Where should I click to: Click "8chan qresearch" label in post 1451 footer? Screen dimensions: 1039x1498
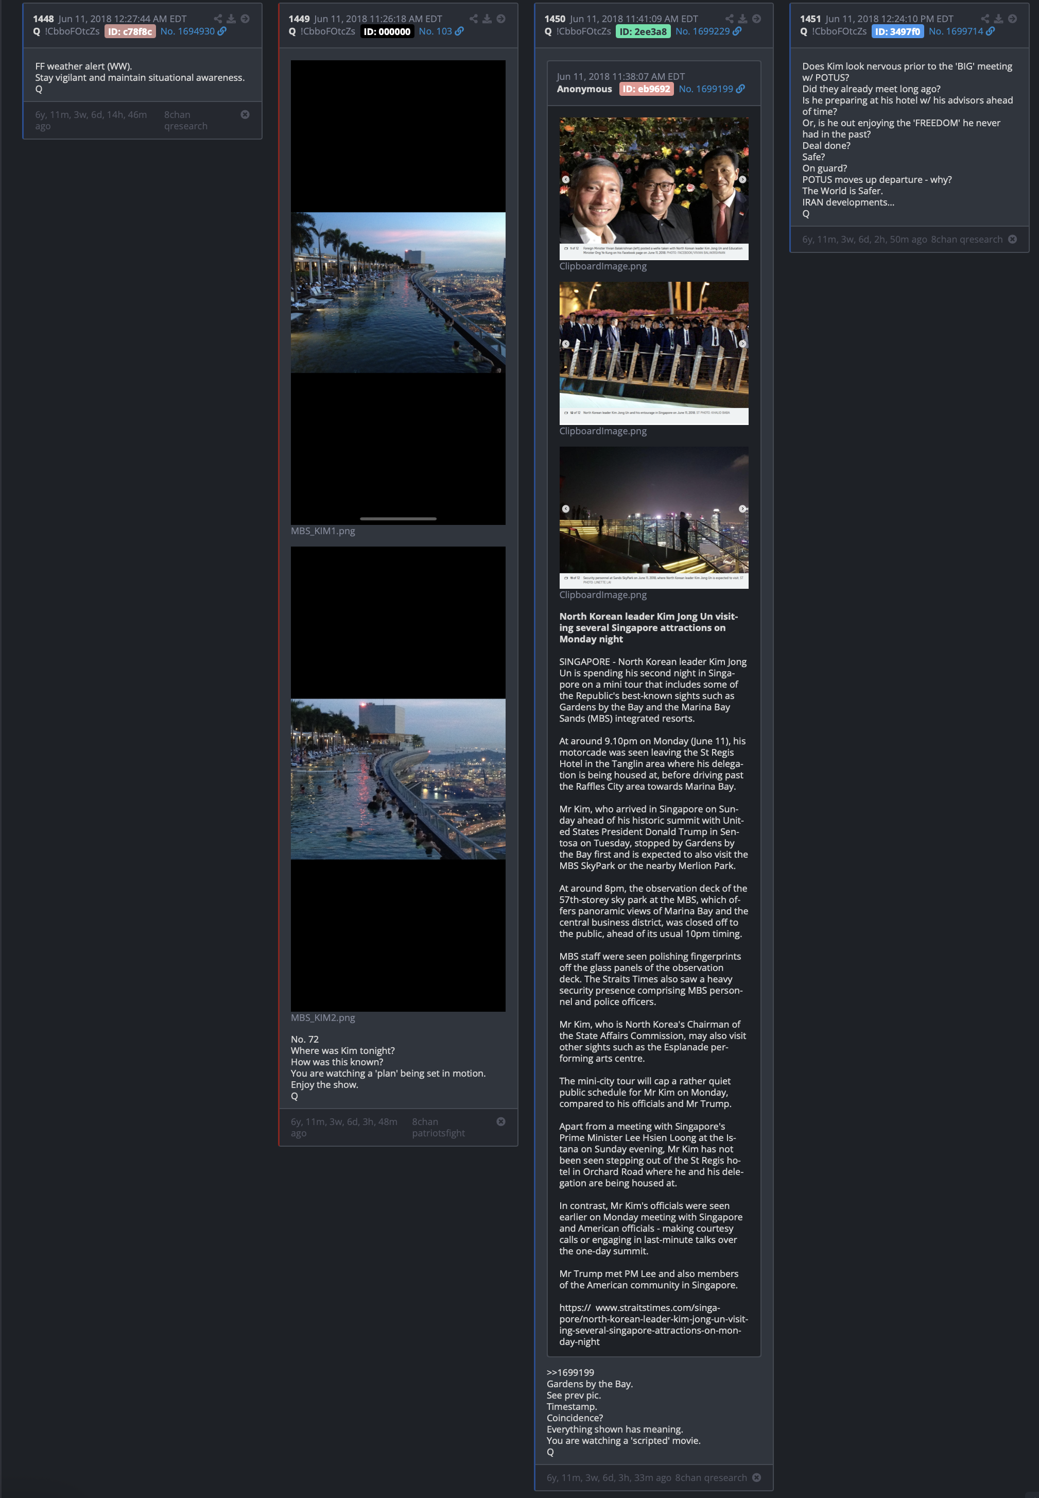[x=967, y=239]
